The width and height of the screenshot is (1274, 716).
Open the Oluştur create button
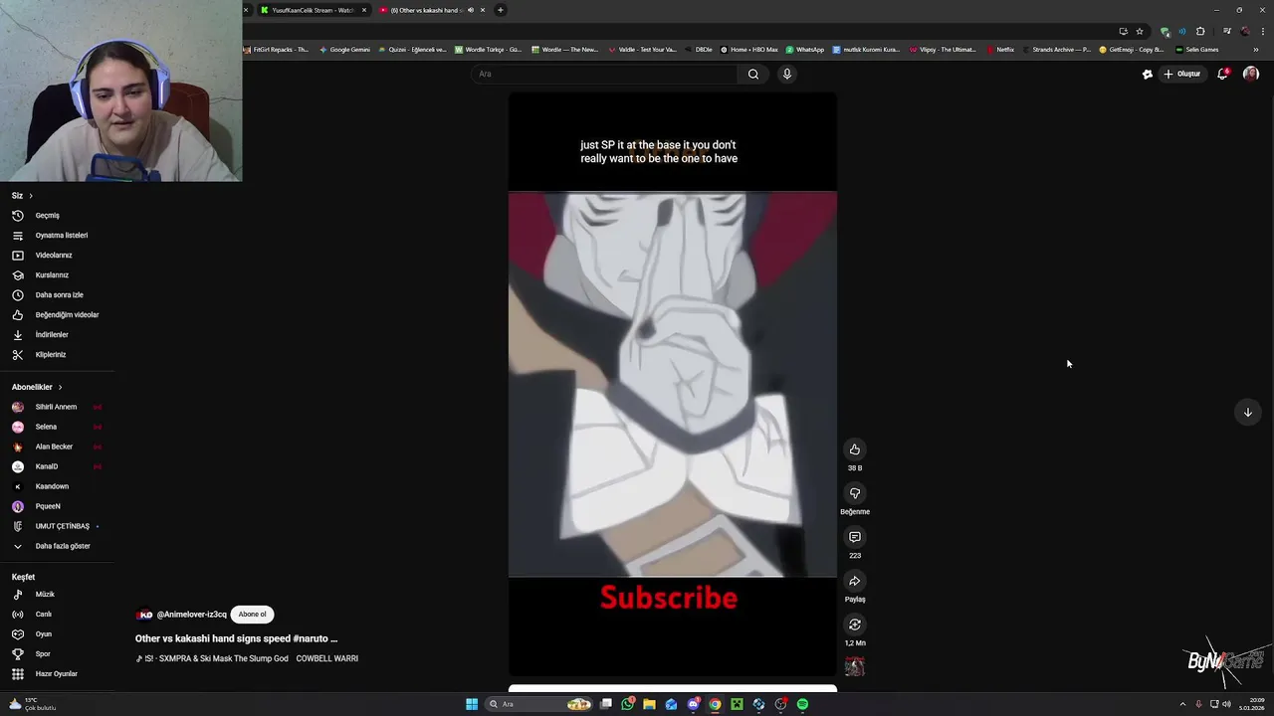pyautogui.click(x=1182, y=74)
